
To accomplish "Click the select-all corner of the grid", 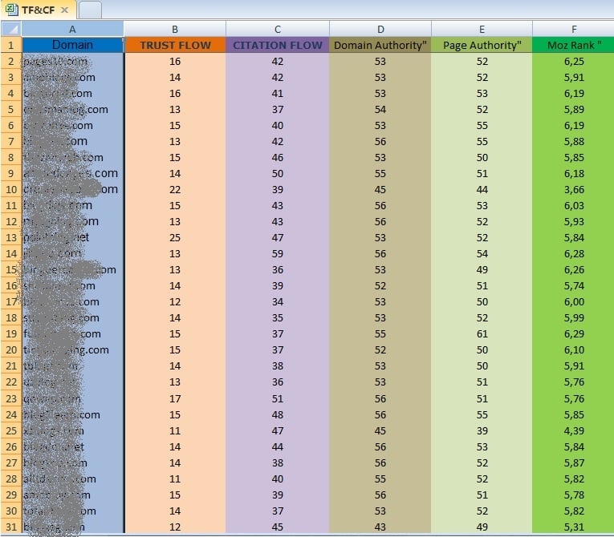I will 10,29.
